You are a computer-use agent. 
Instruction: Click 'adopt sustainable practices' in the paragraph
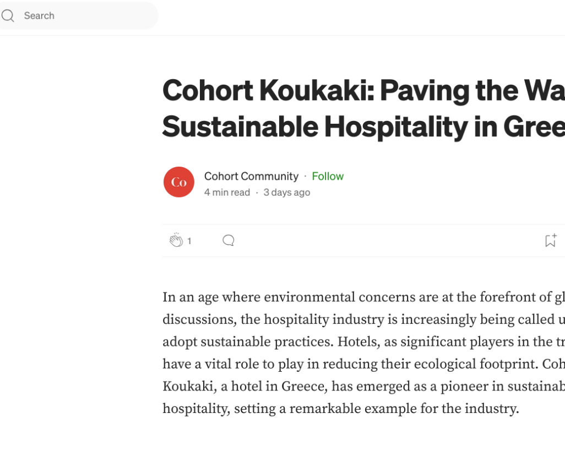point(247,342)
